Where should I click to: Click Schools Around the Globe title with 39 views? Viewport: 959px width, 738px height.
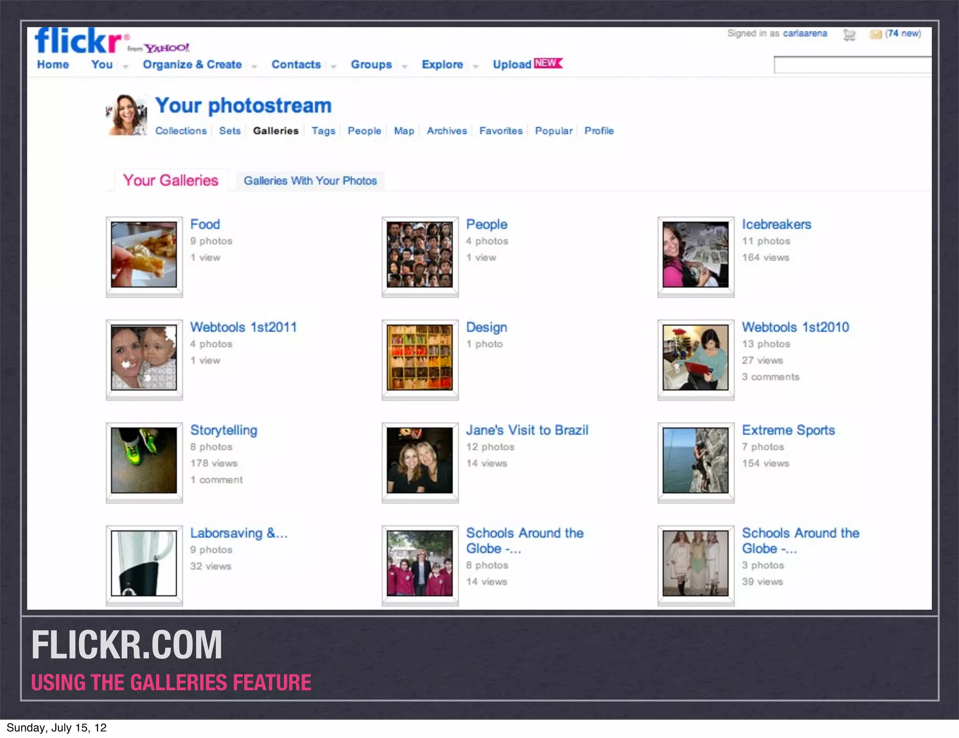(x=800, y=541)
